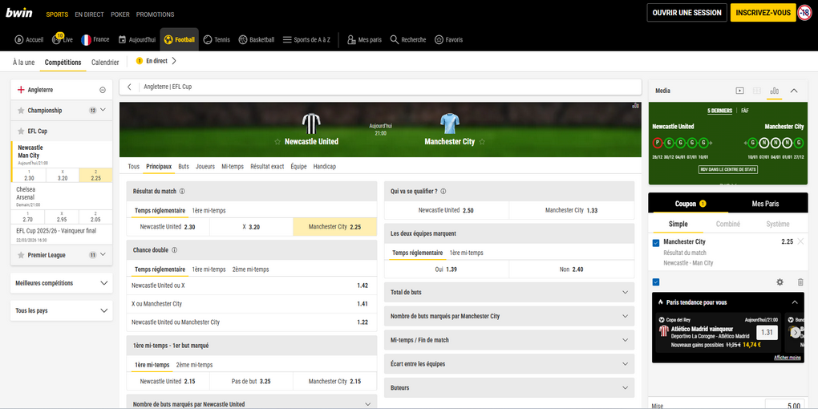Toggle the select-all checkbox in the coupon
This screenshot has width=818, height=409.
click(656, 282)
